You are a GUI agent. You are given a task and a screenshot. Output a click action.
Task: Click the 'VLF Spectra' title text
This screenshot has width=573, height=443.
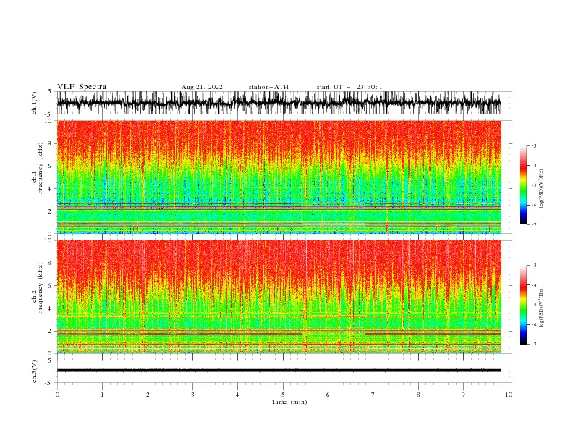click(82, 87)
